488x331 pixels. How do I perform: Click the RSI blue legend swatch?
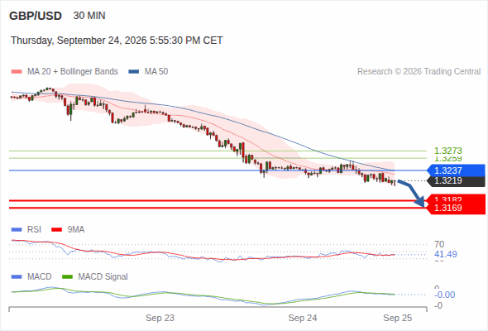click(17, 230)
